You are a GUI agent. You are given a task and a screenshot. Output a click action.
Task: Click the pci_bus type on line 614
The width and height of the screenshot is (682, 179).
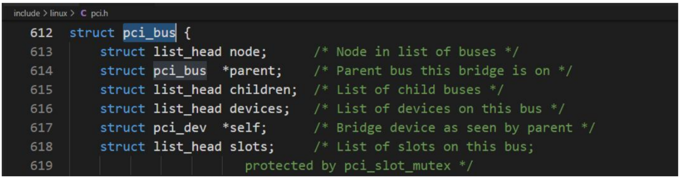[180, 71]
